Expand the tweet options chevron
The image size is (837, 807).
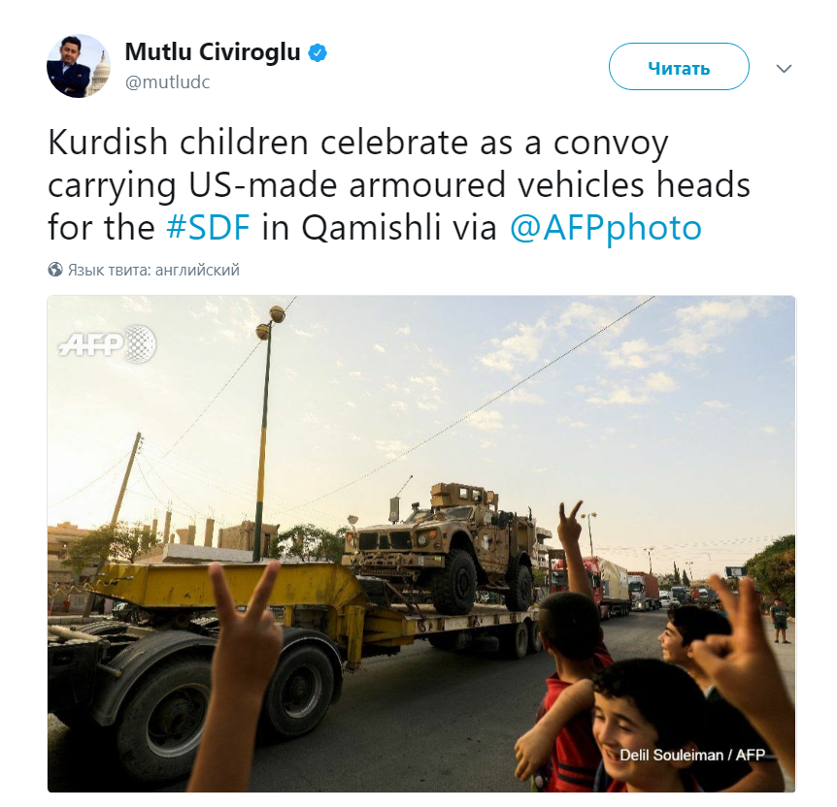click(x=783, y=68)
